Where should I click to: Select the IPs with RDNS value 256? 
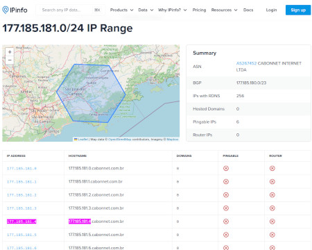240,96
